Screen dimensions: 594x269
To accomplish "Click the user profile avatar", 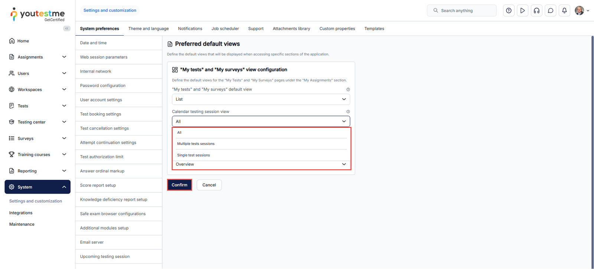I will pyautogui.click(x=579, y=11).
